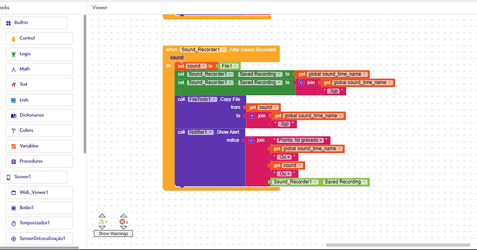Open the Procedures blocks category
The height and width of the screenshot is (250, 477).
(x=39, y=162)
